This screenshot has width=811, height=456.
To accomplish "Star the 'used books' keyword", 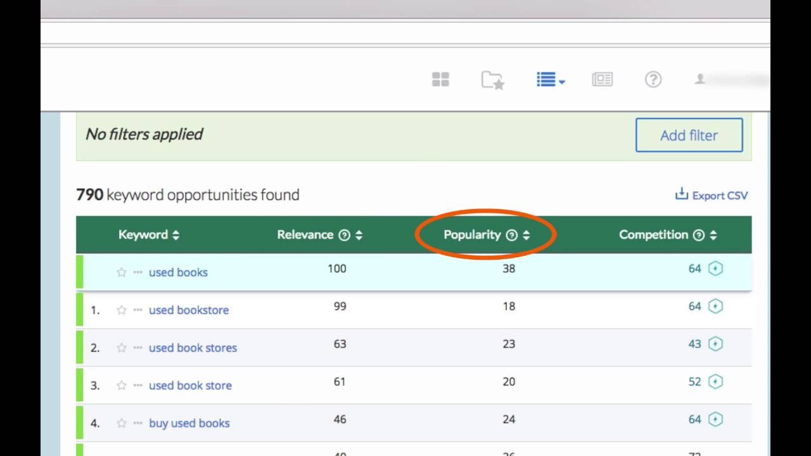I will point(122,272).
